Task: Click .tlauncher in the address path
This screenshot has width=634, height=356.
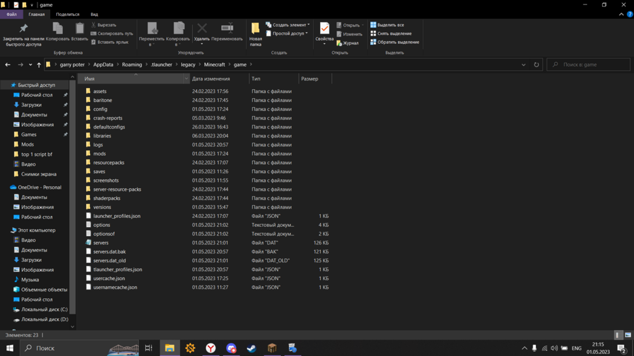Action: [161, 65]
